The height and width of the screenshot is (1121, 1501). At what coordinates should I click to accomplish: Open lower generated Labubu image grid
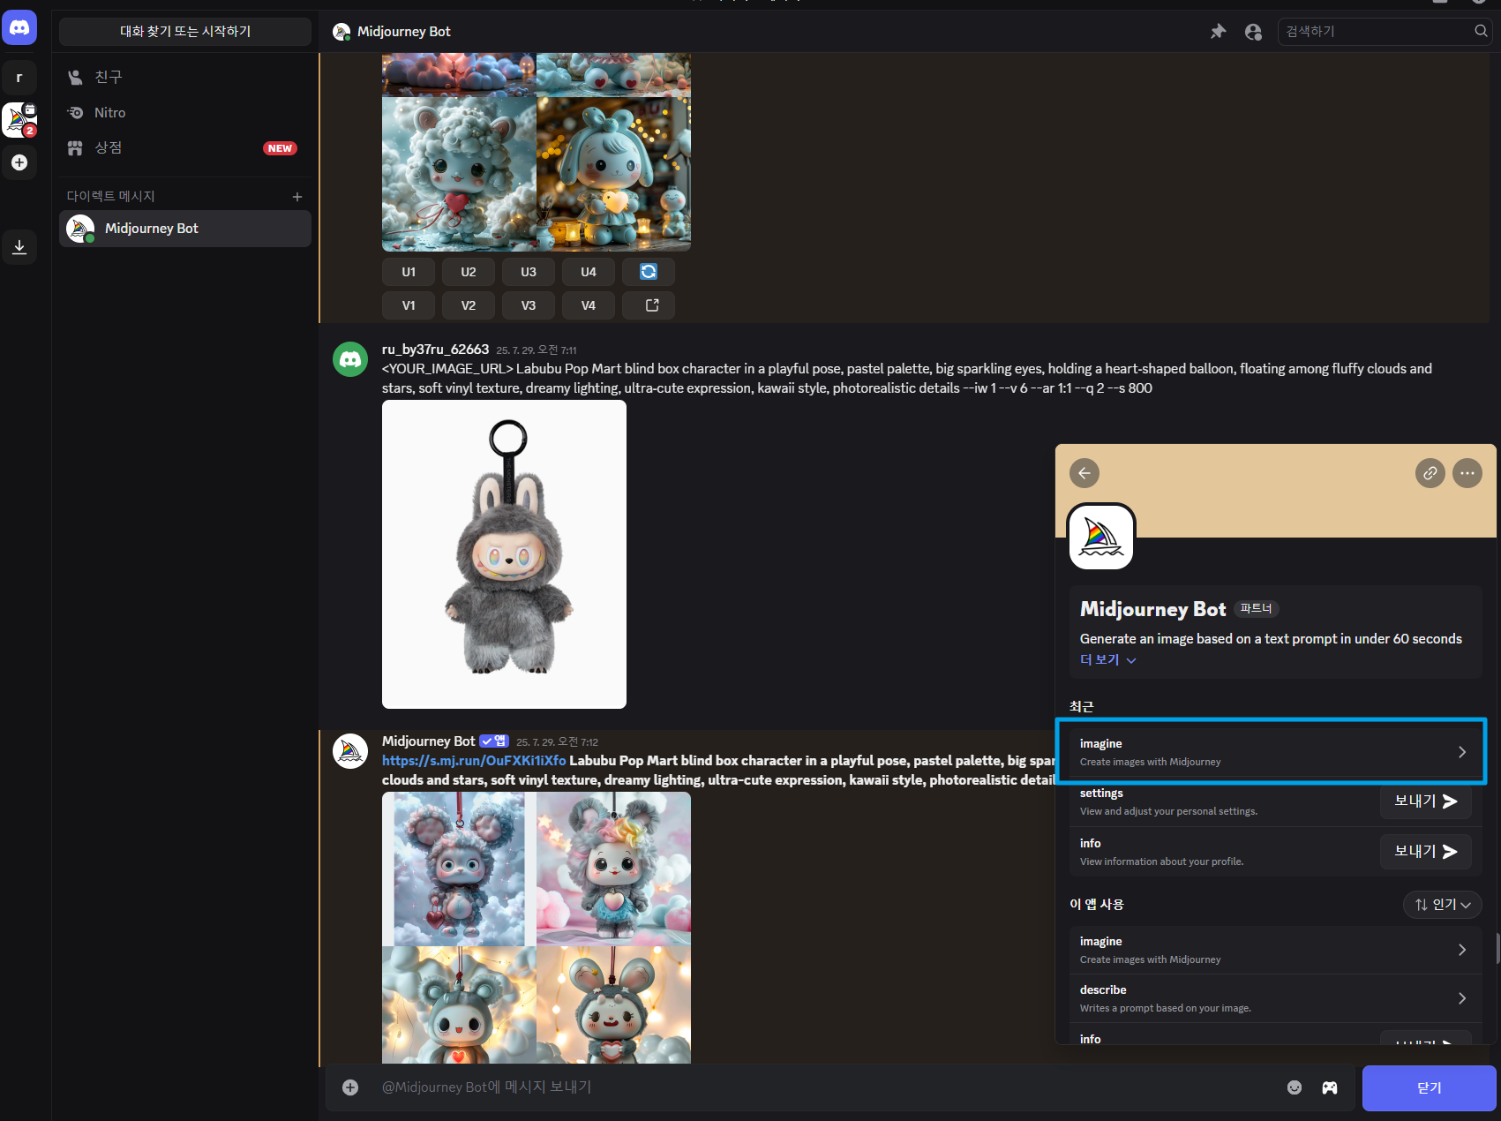tap(537, 927)
